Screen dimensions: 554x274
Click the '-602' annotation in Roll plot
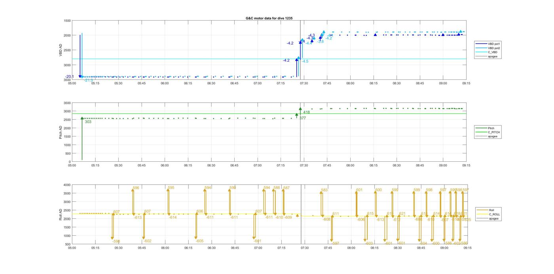[x=147, y=241]
